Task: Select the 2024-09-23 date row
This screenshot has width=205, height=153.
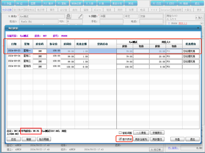Action: 103,51
